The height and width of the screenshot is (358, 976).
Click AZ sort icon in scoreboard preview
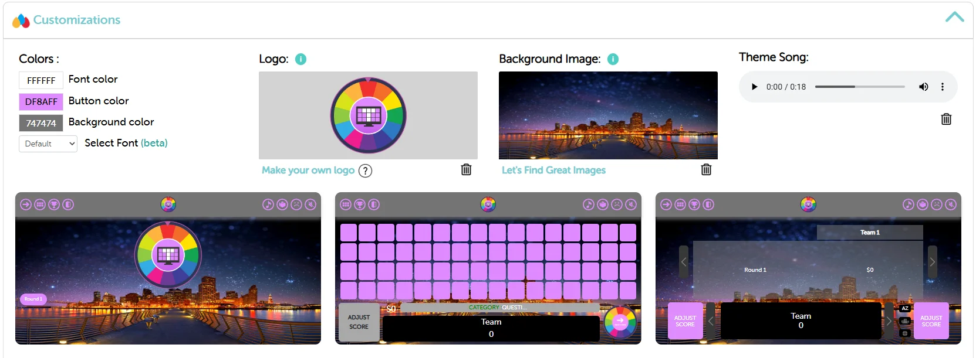[905, 308]
